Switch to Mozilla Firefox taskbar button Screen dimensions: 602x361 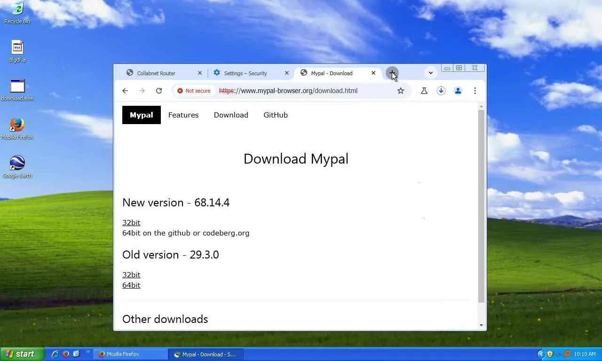click(131, 354)
